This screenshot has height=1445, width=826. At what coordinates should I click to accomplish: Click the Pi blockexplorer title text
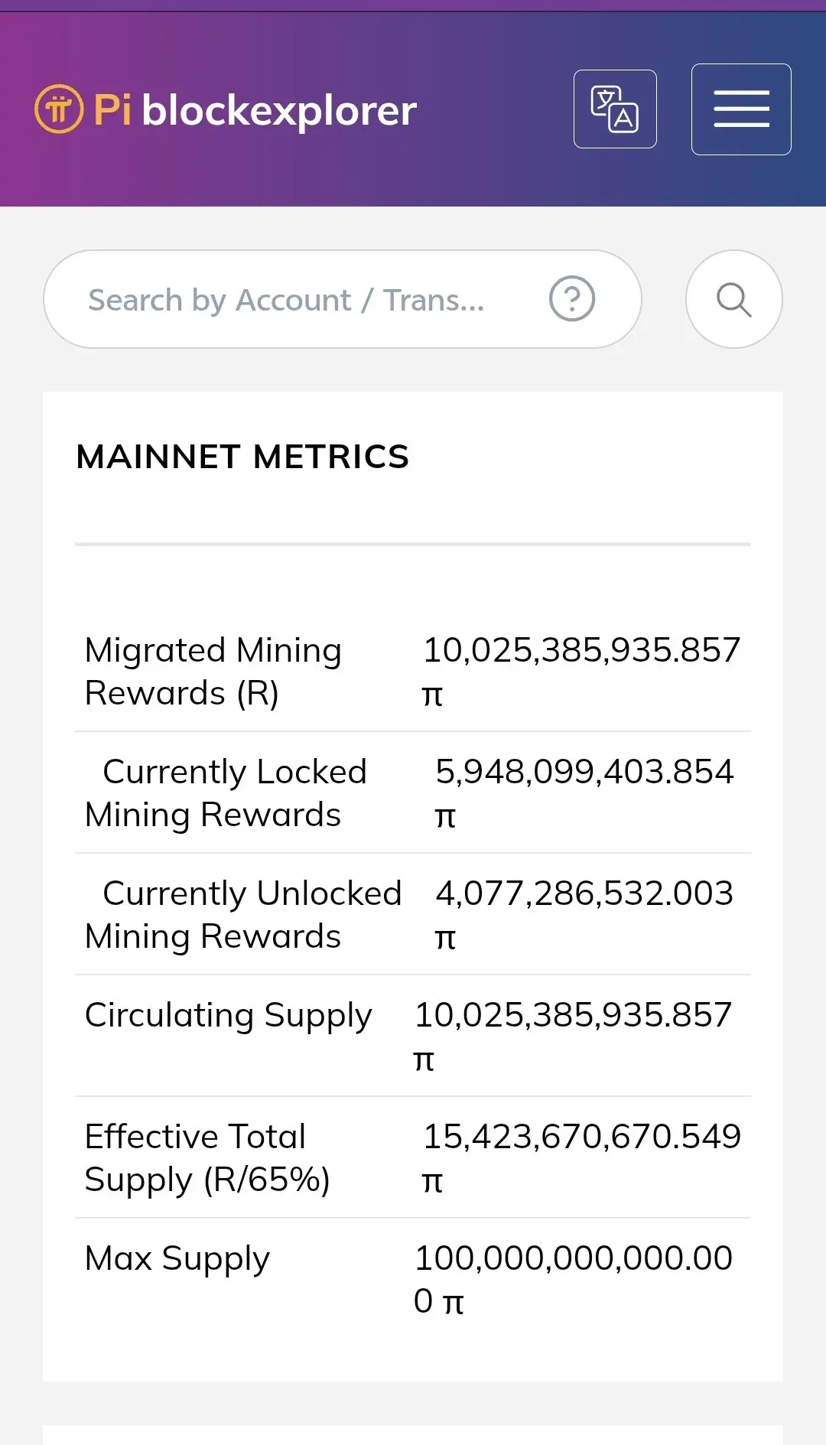[x=255, y=111]
